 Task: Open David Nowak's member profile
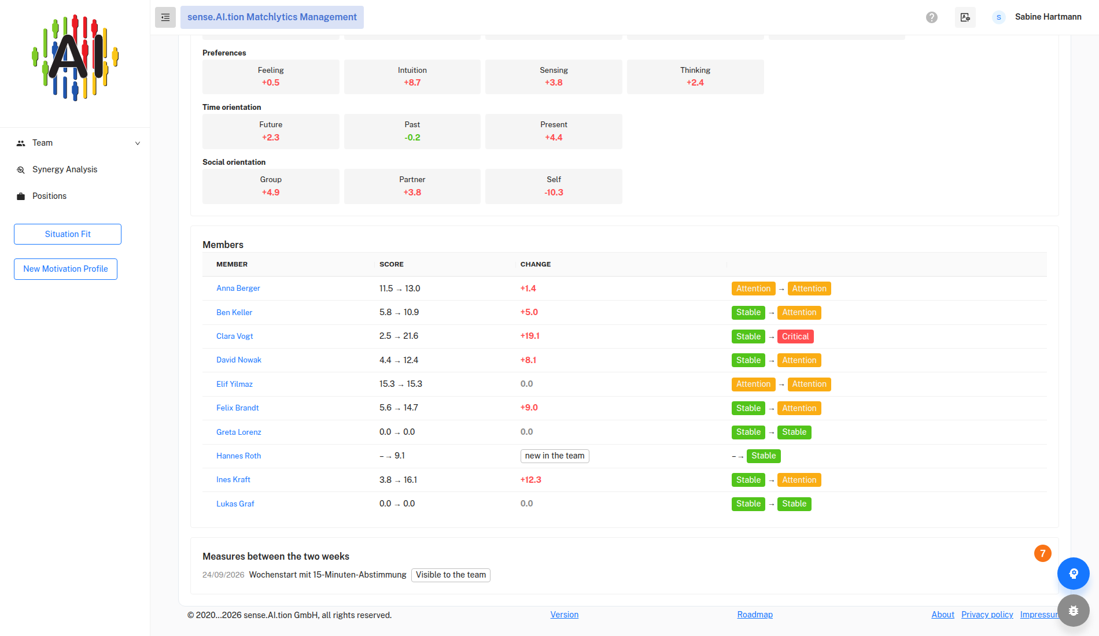point(239,360)
